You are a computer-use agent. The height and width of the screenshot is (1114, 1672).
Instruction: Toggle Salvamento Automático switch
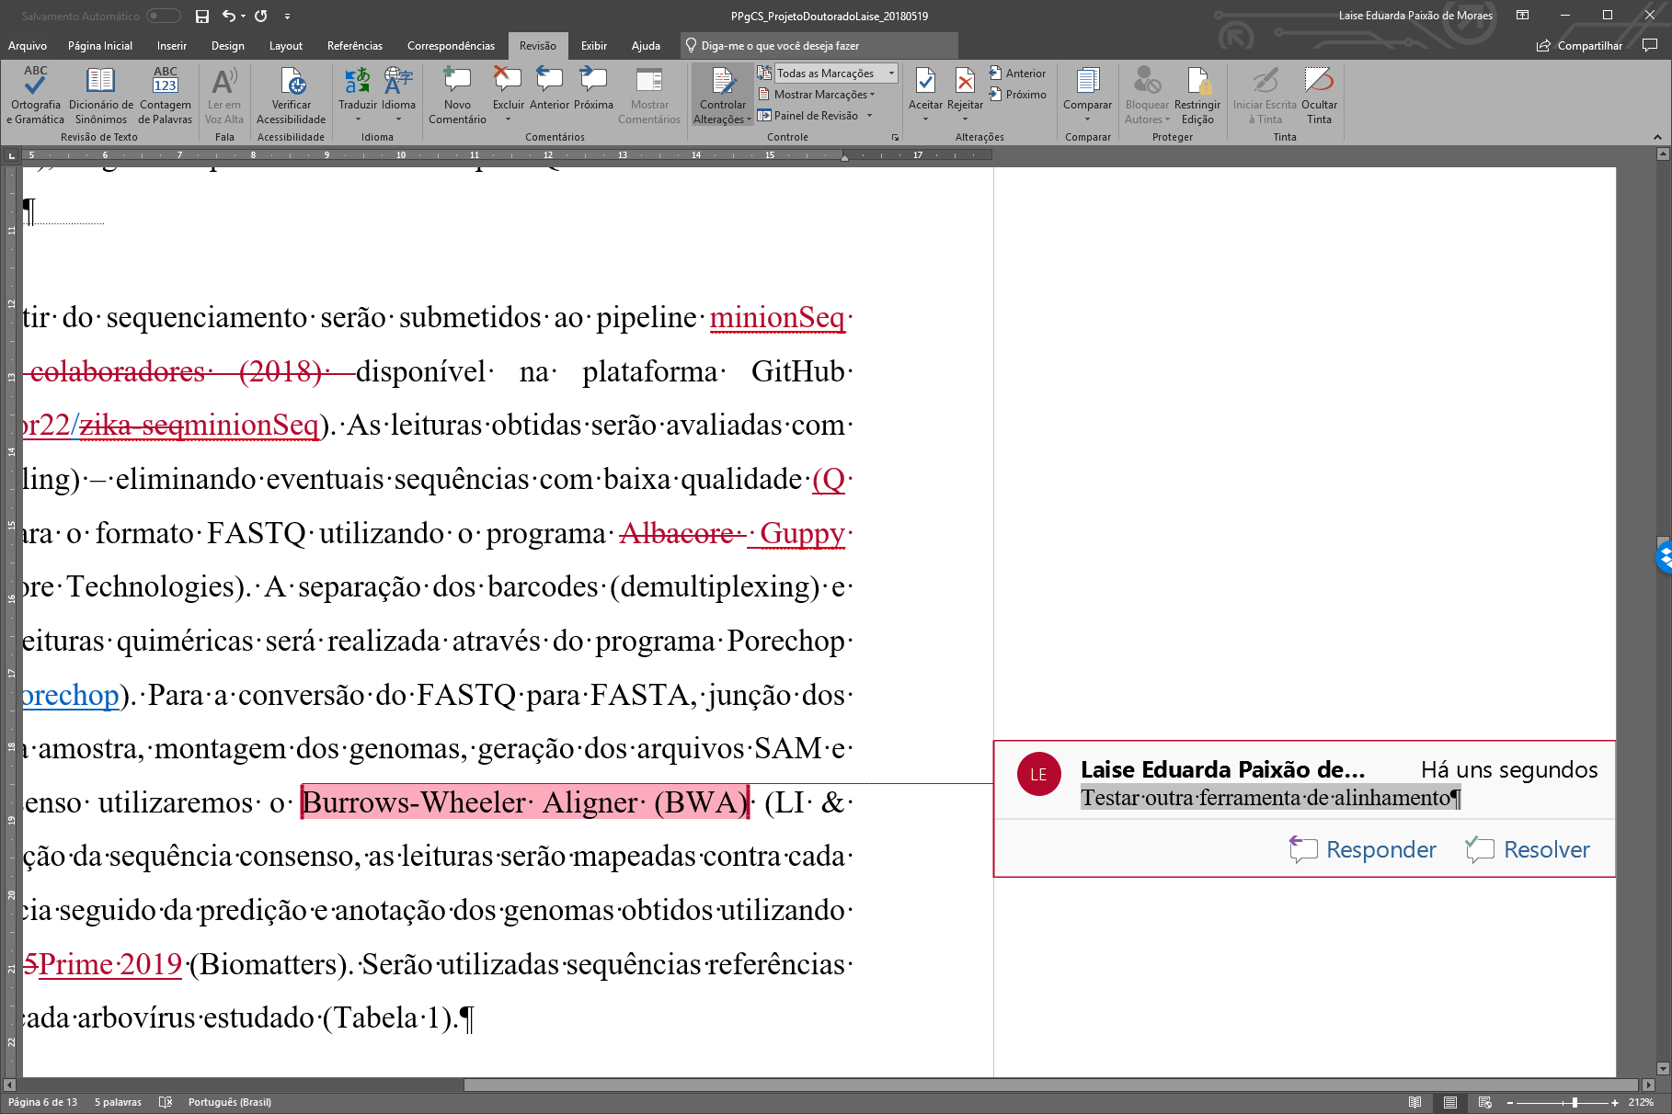pyautogui.click(x=163, y=16)
